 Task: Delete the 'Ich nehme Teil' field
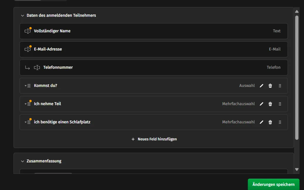[270, 104]
